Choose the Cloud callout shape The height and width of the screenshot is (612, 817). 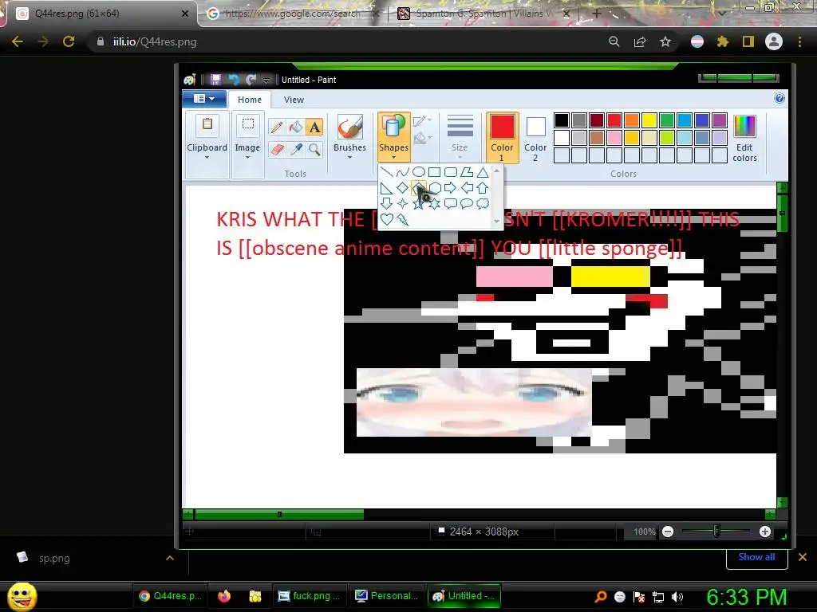pyautogui.click(x=483, y=203)
